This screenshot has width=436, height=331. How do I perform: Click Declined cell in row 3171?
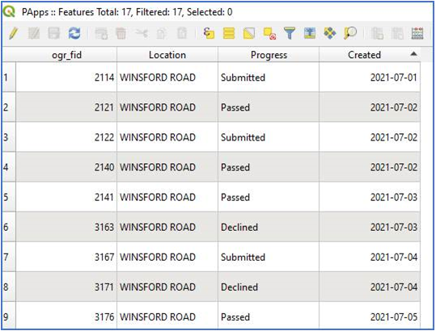click(269, 287)
